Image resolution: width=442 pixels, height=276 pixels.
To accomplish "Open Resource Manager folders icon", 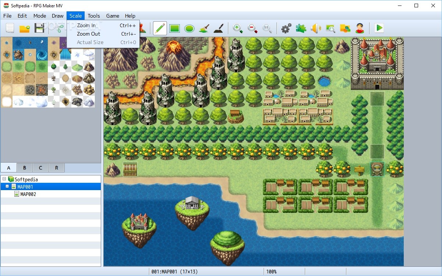I will 345,28.
